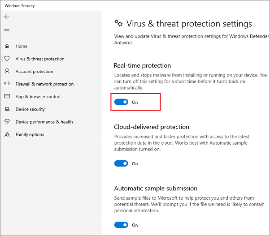The height and width of the screenshot is (236, 270).
Task: Open App & browser control section
Action: tap(38, 97)
